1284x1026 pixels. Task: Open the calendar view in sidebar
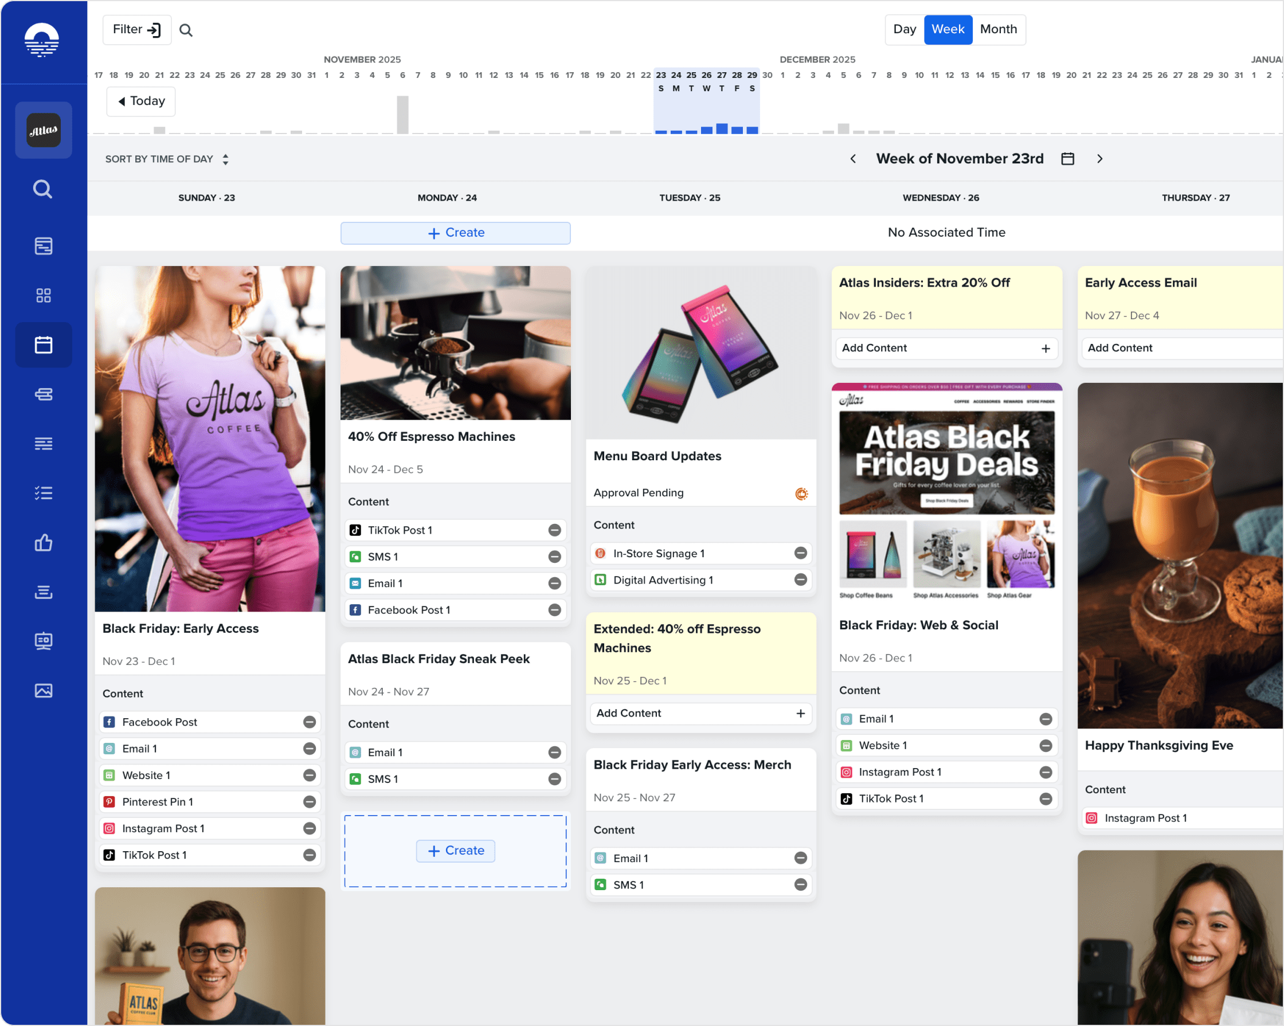(x=44, y=345)
